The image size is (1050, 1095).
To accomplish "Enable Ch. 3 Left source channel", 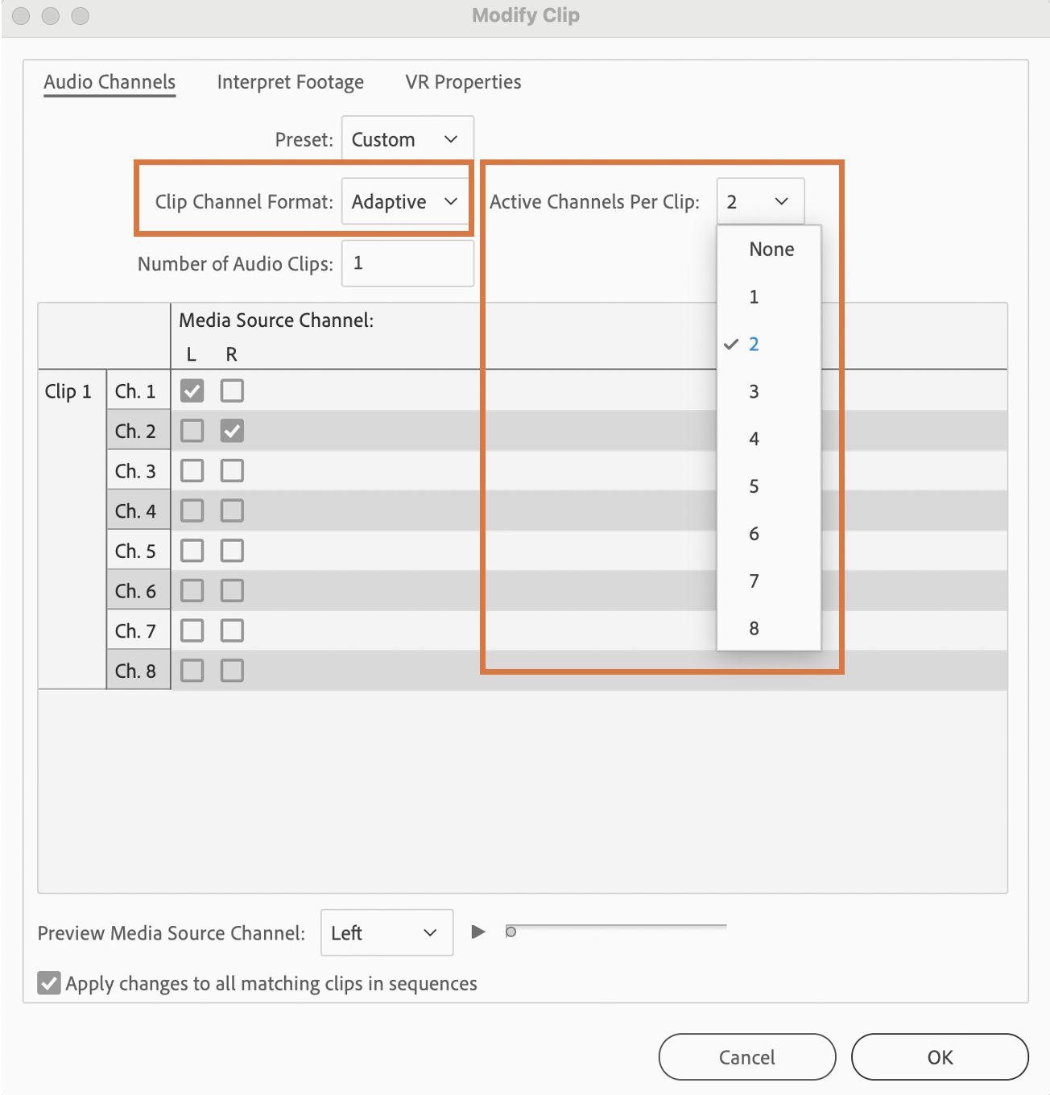I will [192, 471].
